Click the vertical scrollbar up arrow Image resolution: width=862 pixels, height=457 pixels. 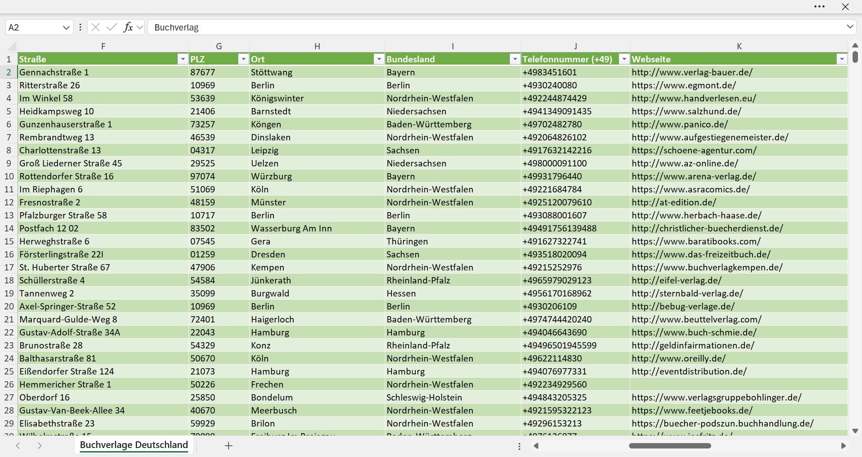click(855, 45)
